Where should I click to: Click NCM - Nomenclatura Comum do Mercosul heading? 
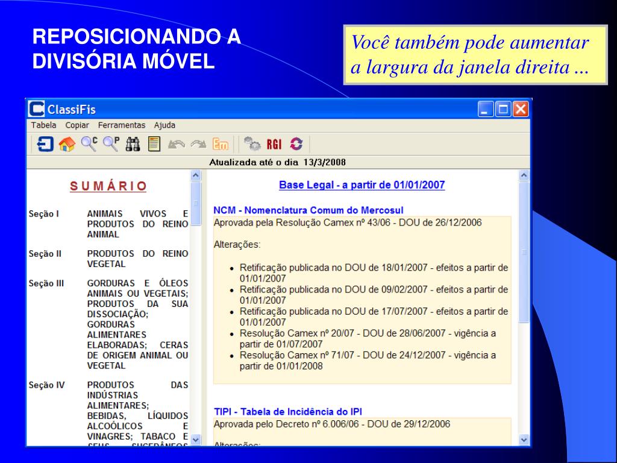[308, 210]
